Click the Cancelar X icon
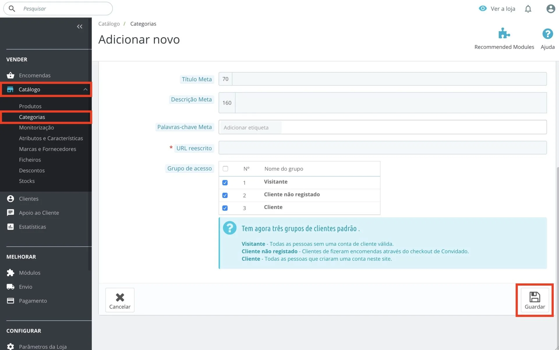559x350 pixels. point(120,297)
